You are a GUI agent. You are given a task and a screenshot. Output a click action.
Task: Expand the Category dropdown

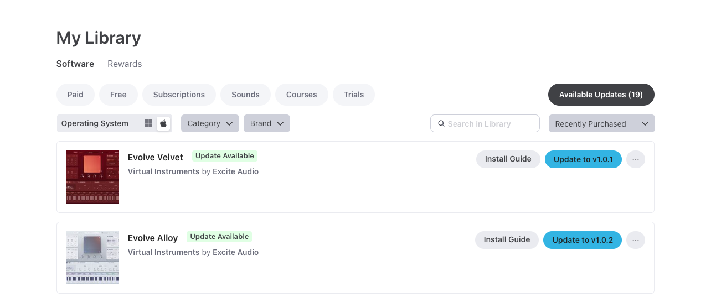210,123
